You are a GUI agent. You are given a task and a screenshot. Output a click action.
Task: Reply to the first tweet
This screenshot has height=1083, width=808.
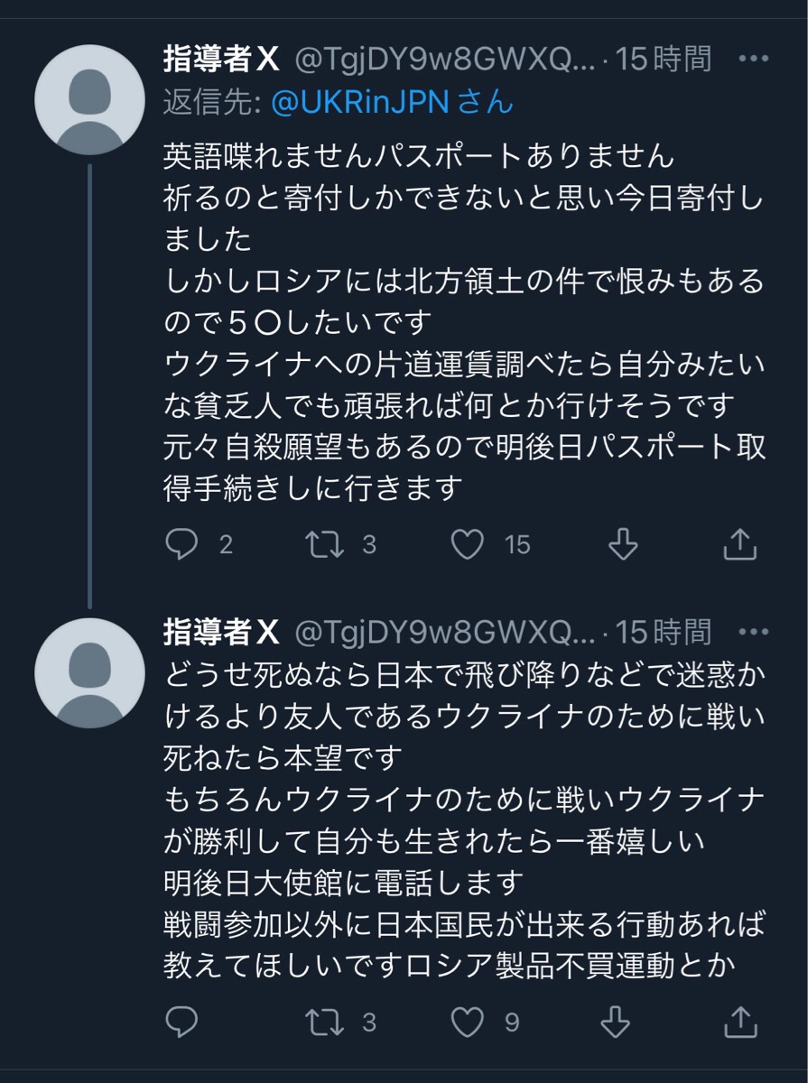tap(182, 544)
